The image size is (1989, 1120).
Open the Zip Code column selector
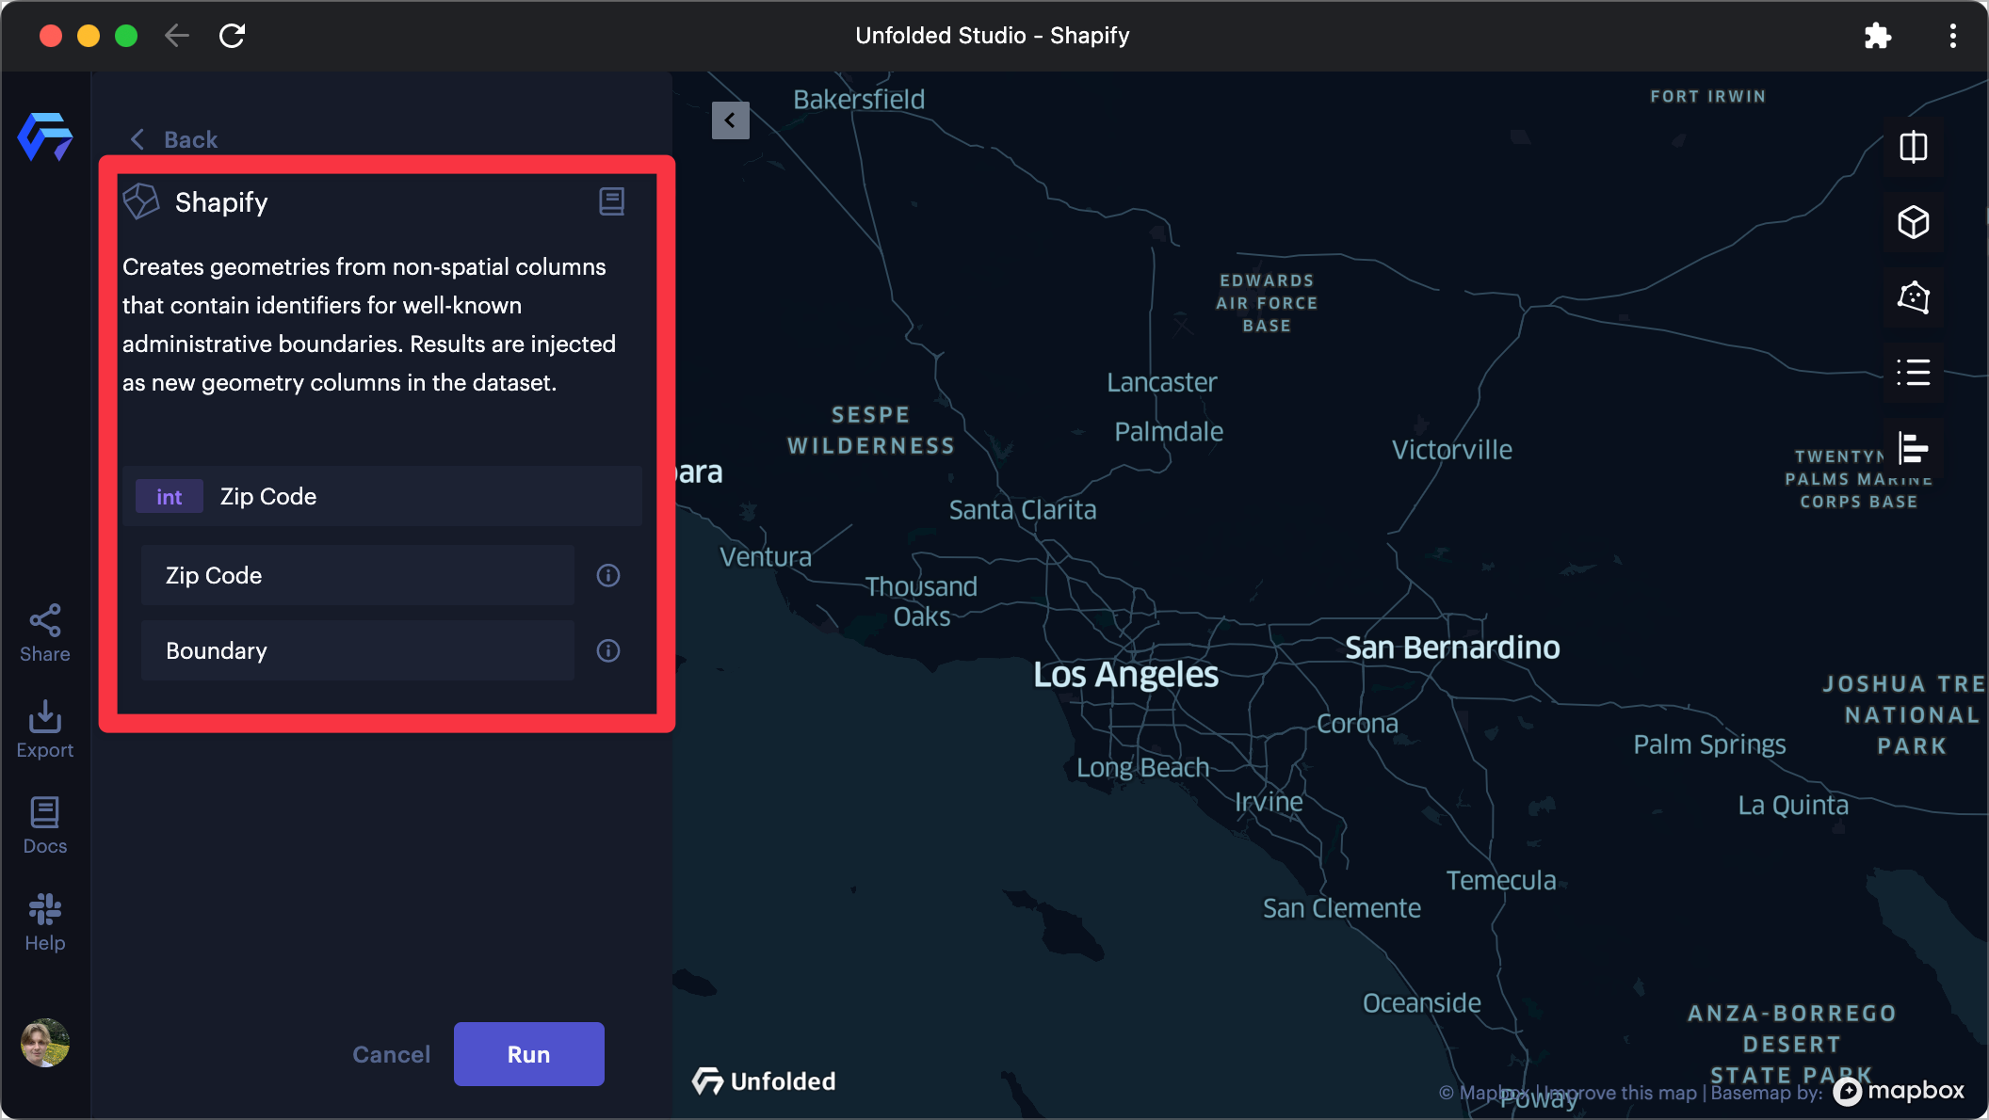[x=381, y=496]
